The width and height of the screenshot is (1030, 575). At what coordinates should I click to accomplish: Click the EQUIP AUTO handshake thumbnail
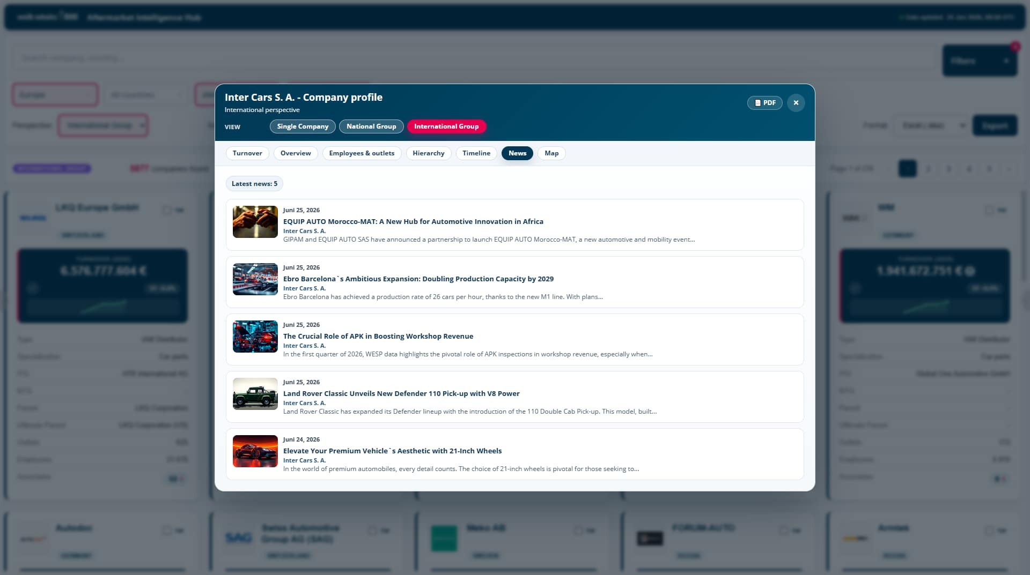255,222
